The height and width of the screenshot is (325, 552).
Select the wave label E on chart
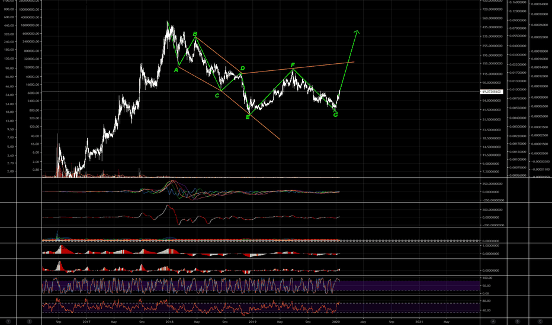pos(248,117)
